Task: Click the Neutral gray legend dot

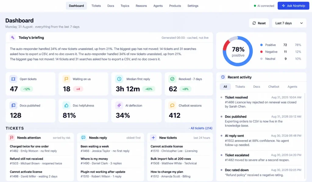Action: [261, 59]
